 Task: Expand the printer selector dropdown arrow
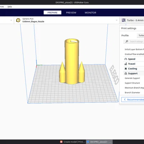[x=11, y=20]
